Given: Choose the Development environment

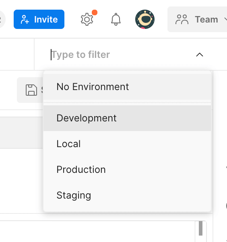Looking at the screenshot, I should tap(127, 118).
